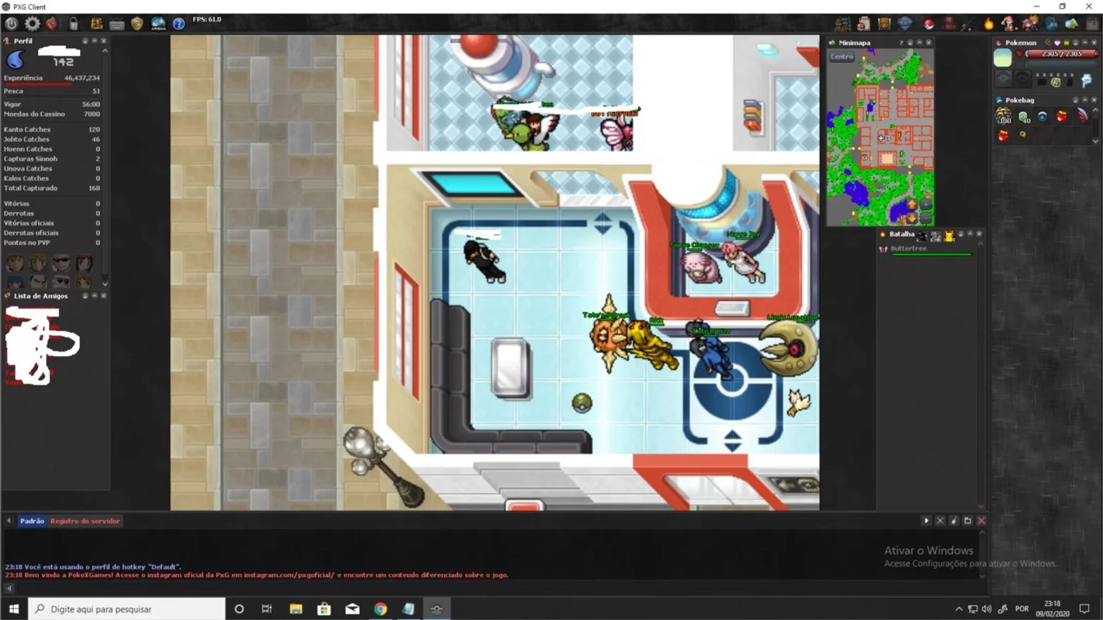The width and height of the screenshot is (1103, 620).
Task: Click the Windows Start button
Action: point(13,609)
